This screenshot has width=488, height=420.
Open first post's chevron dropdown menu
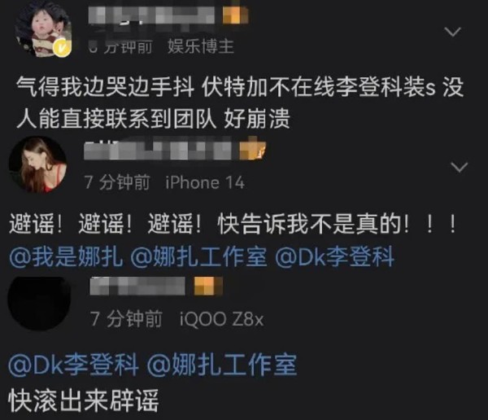452,32
